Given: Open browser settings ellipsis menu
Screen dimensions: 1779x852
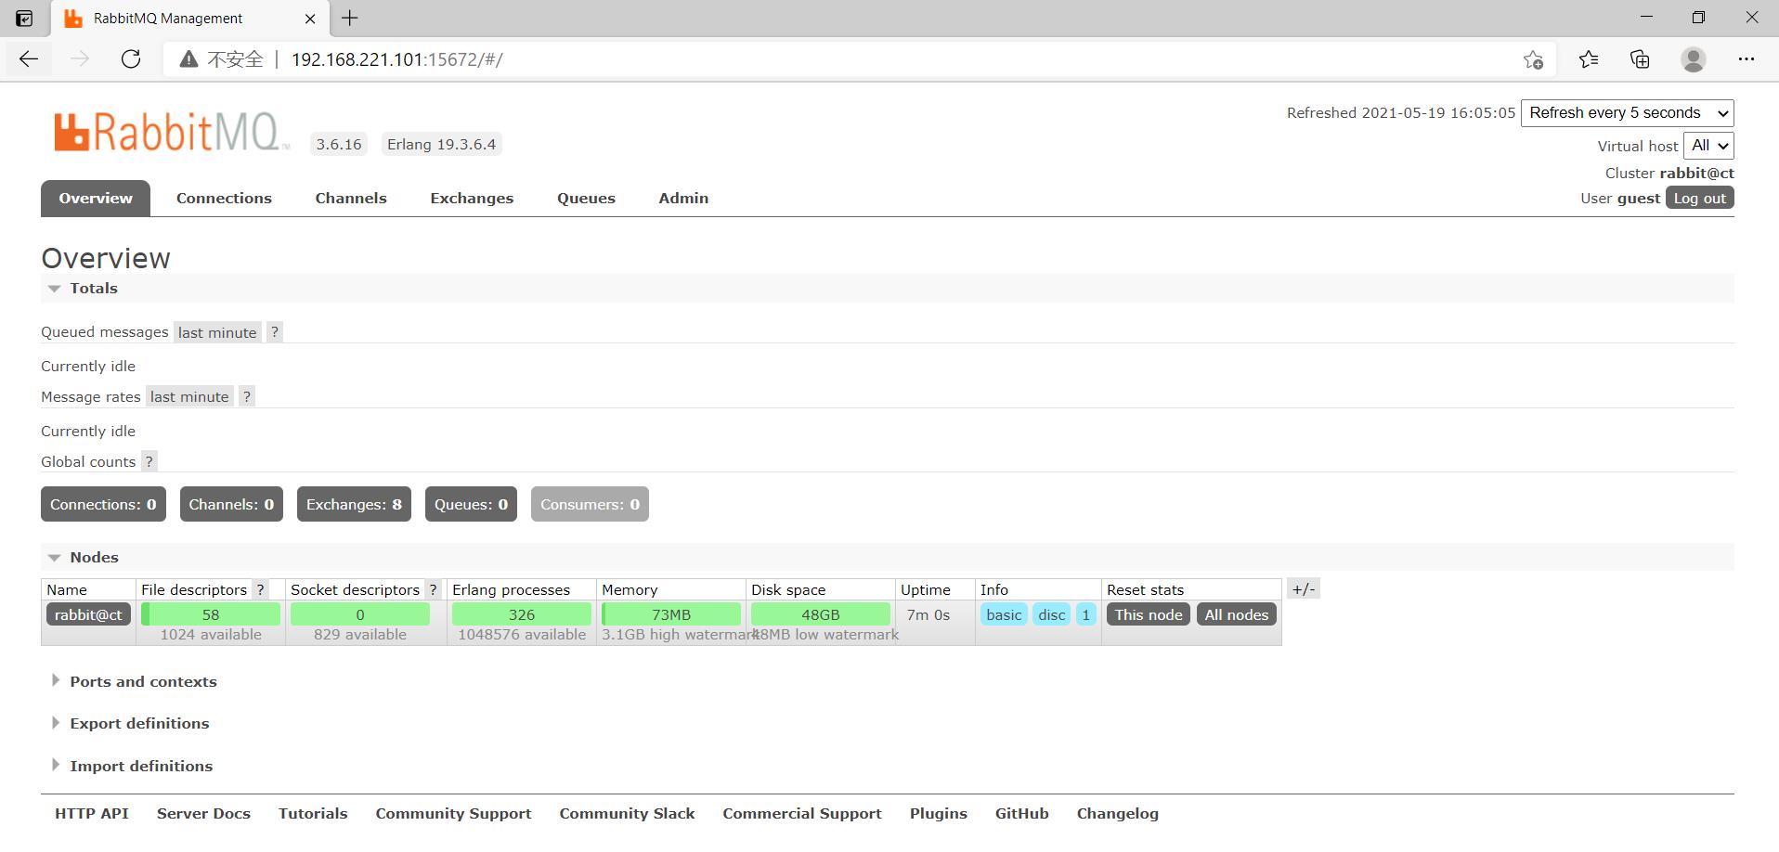Looking at the screenshot, I should pos(1747,59).
